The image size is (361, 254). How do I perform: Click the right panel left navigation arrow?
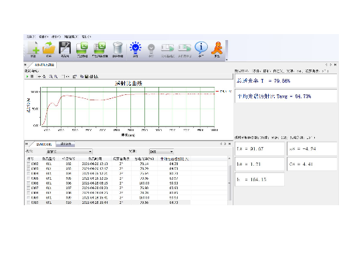326,65
